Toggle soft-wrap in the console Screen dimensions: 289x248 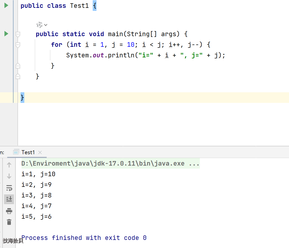pos(9,188)
